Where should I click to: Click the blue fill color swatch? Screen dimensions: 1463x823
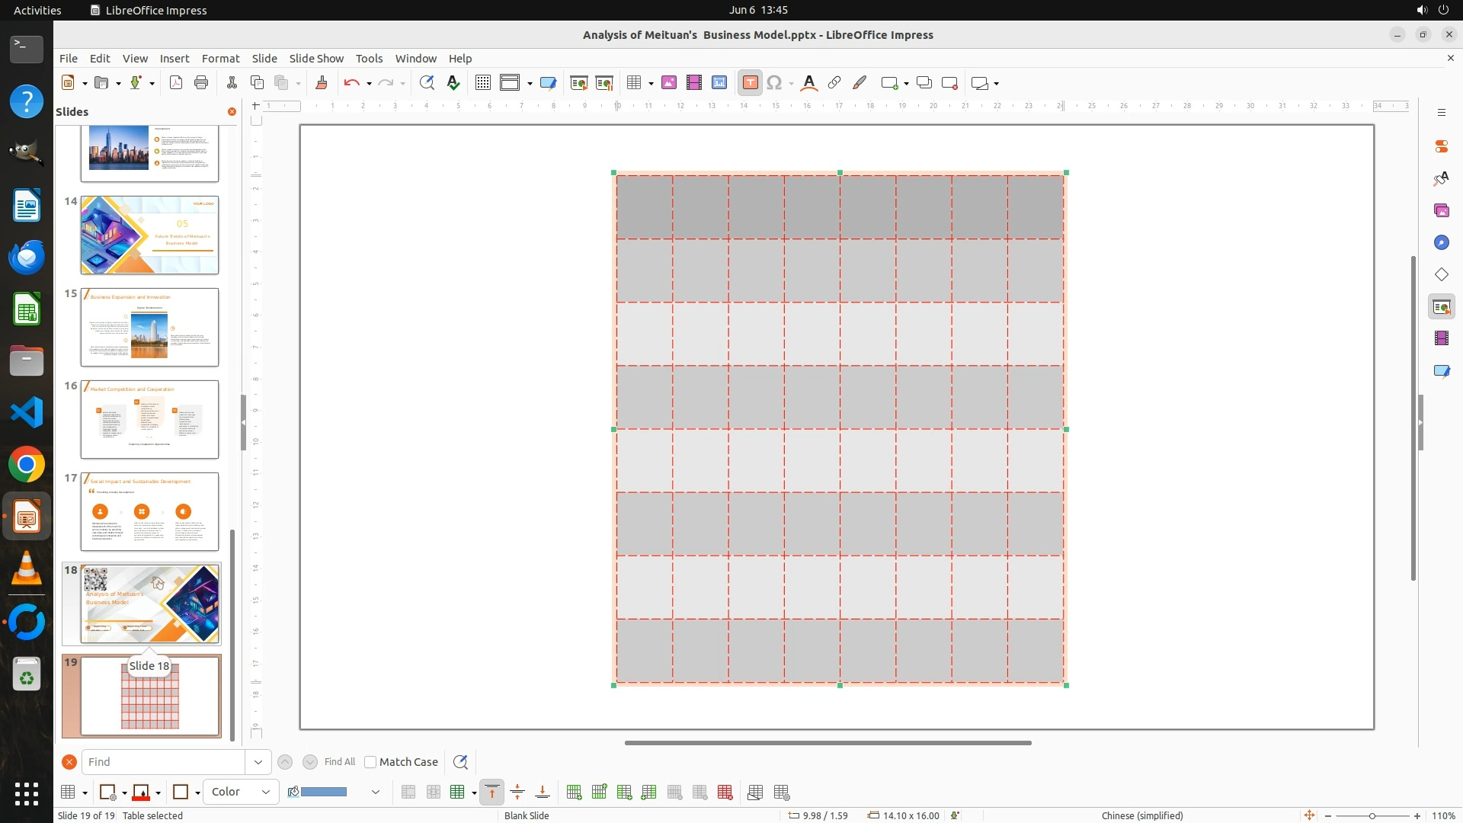[x=324, y=793]
